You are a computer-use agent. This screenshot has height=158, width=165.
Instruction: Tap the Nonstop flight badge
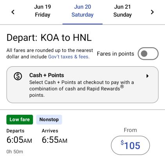click(49, 119)
